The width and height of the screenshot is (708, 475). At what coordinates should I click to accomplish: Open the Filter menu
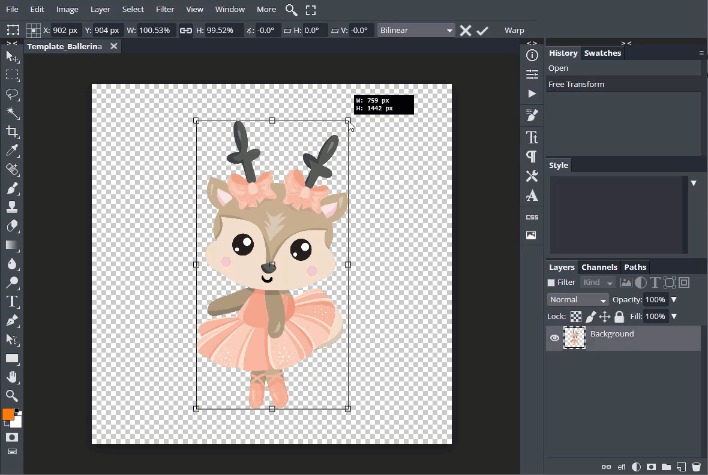coord(164,10)
